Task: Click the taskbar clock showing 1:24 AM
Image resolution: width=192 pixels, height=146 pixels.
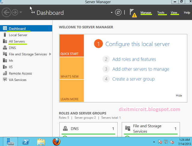Action: 184,142
